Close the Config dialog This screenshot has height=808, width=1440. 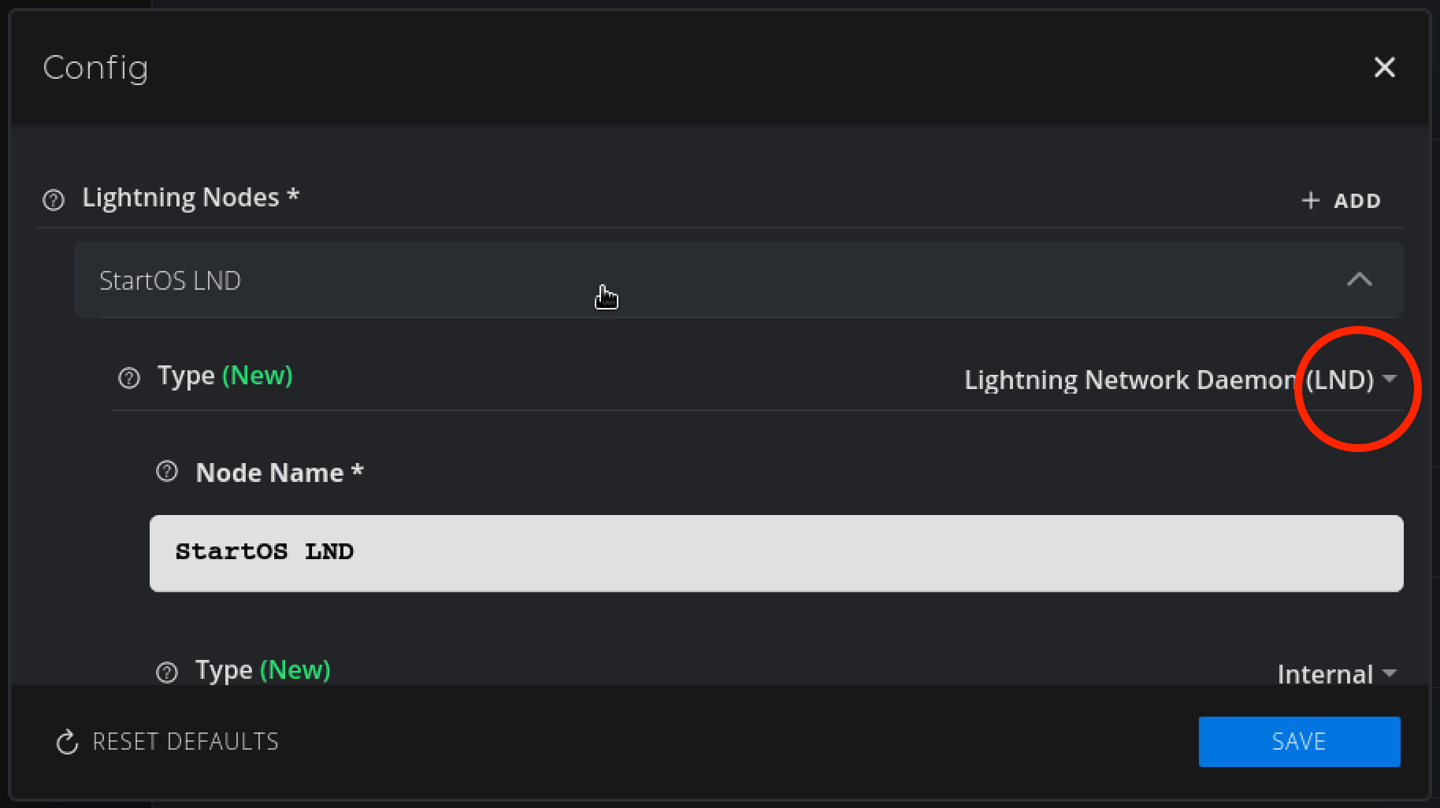pos(1384,68)
